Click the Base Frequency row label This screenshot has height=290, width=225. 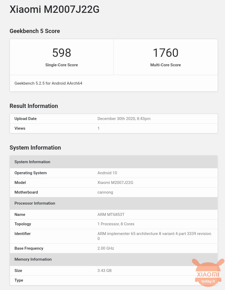(x=29, y=248)
